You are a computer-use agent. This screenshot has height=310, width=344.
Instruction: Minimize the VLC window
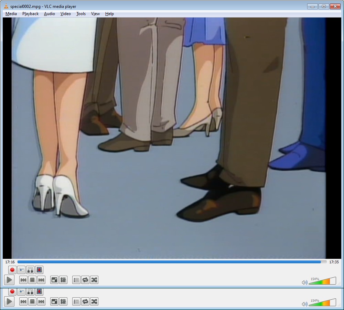tap(313, 6)
